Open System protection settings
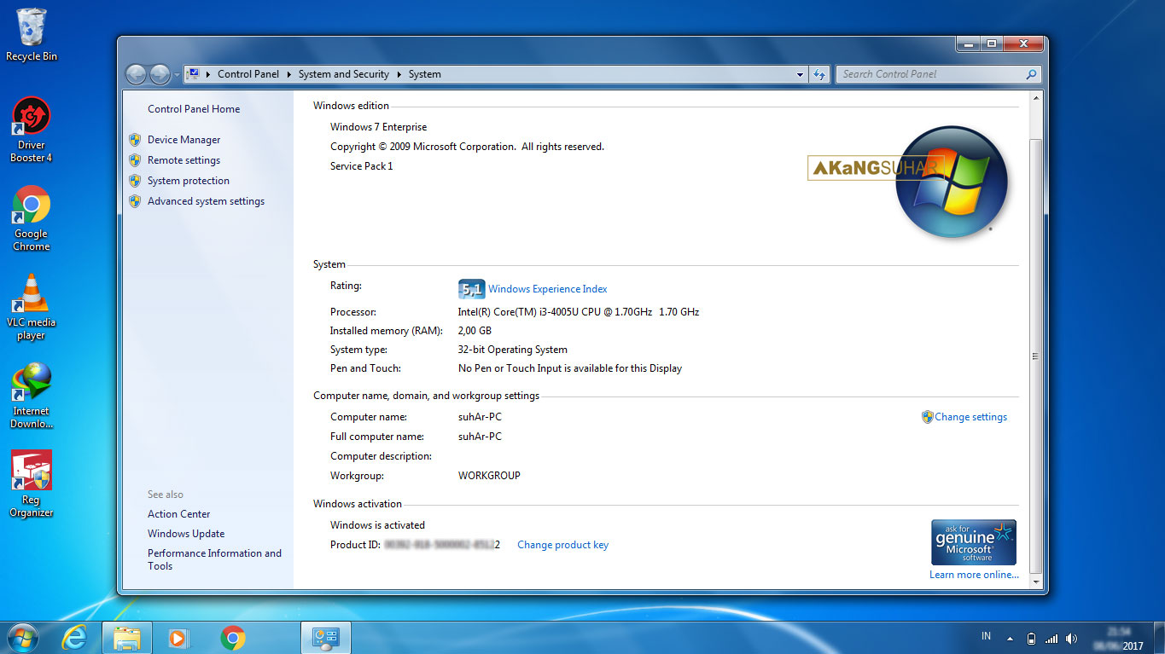The height and width of the screenshot is (654, 1165). click(x=189, y=181)
